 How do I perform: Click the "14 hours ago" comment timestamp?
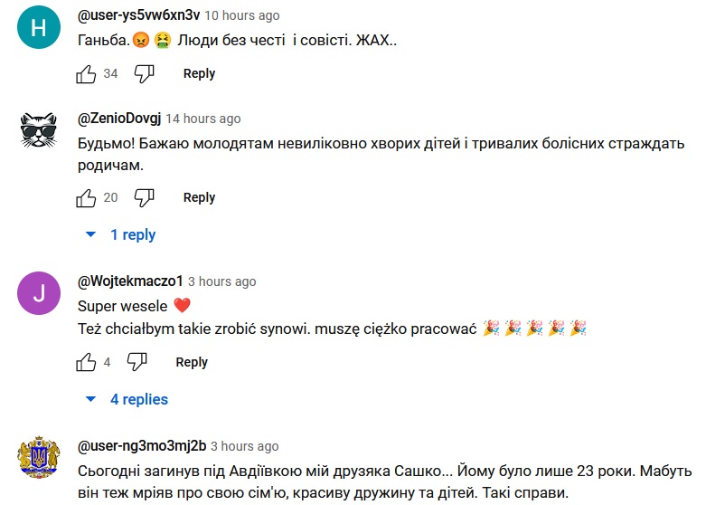point(203,119)
